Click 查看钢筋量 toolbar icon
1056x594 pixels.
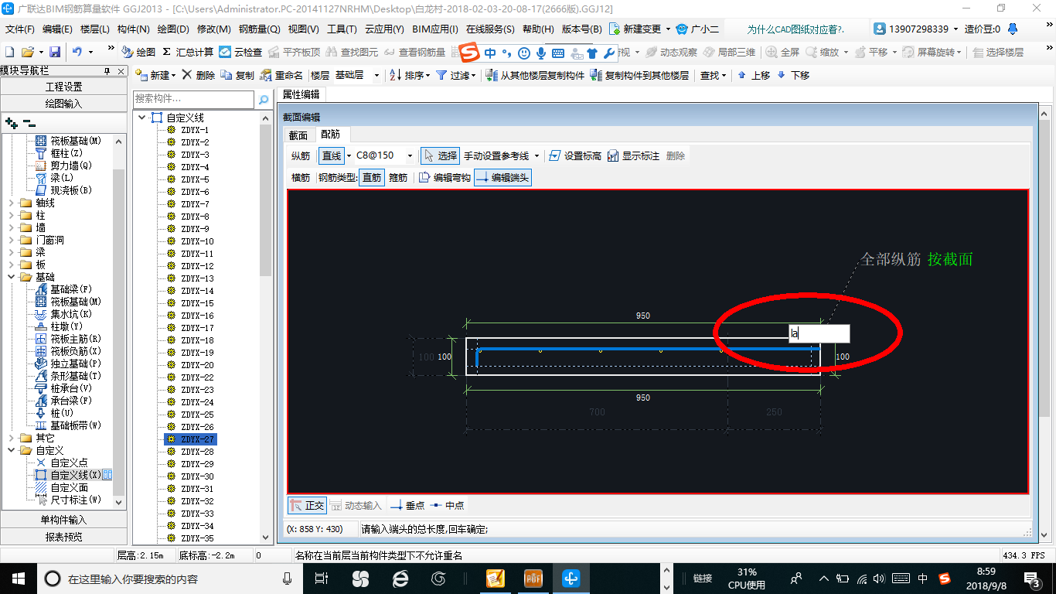click(390, 52)
